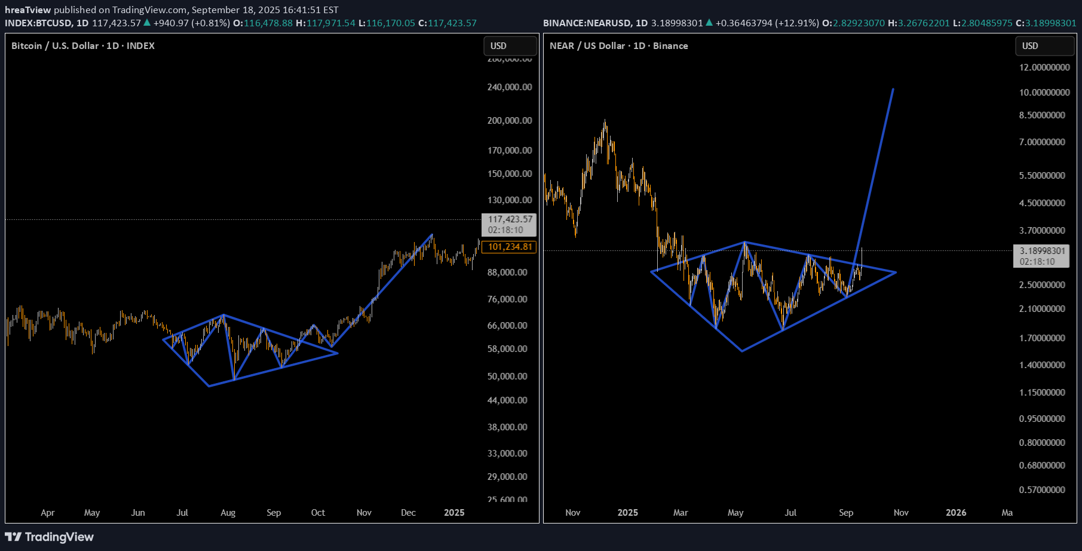Click the 2.10000000 label on NEAR price axis
The image size is (1082, 551).
pos(1042,309)
